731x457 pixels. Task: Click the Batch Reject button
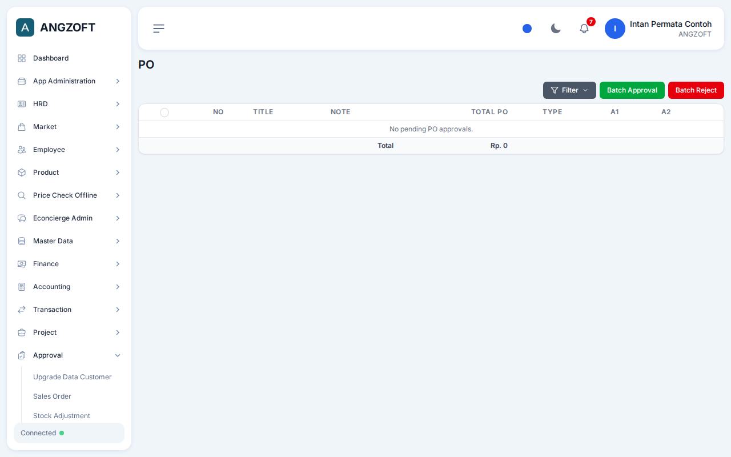pyautogui.click(x=696, y=90)
